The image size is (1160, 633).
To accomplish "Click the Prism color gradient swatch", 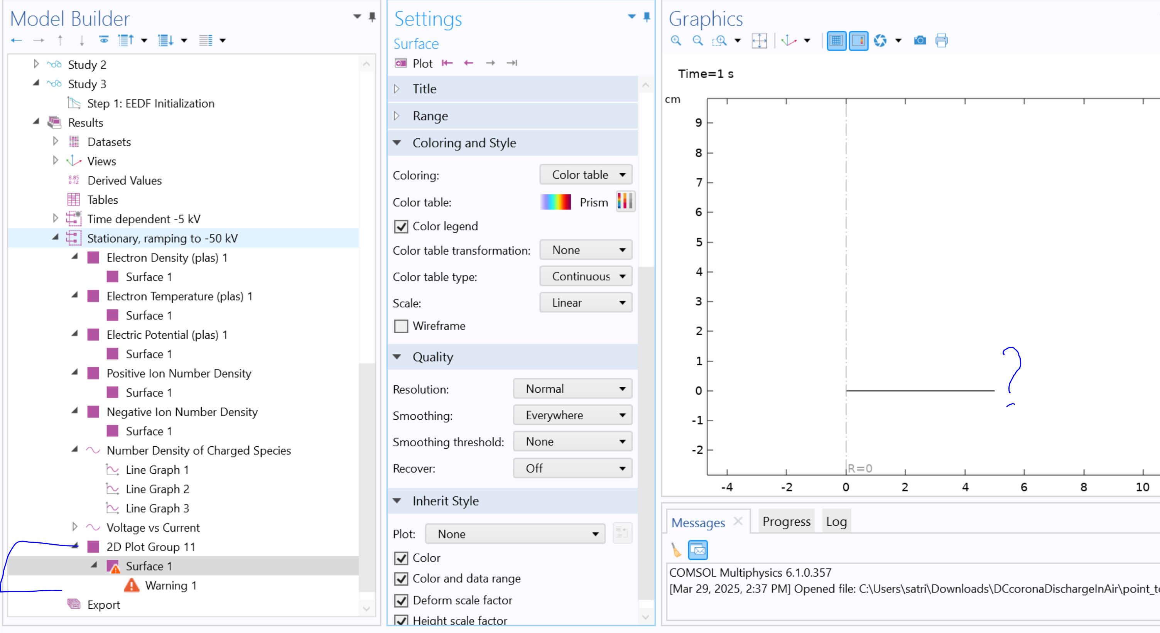I will [555, 202].
